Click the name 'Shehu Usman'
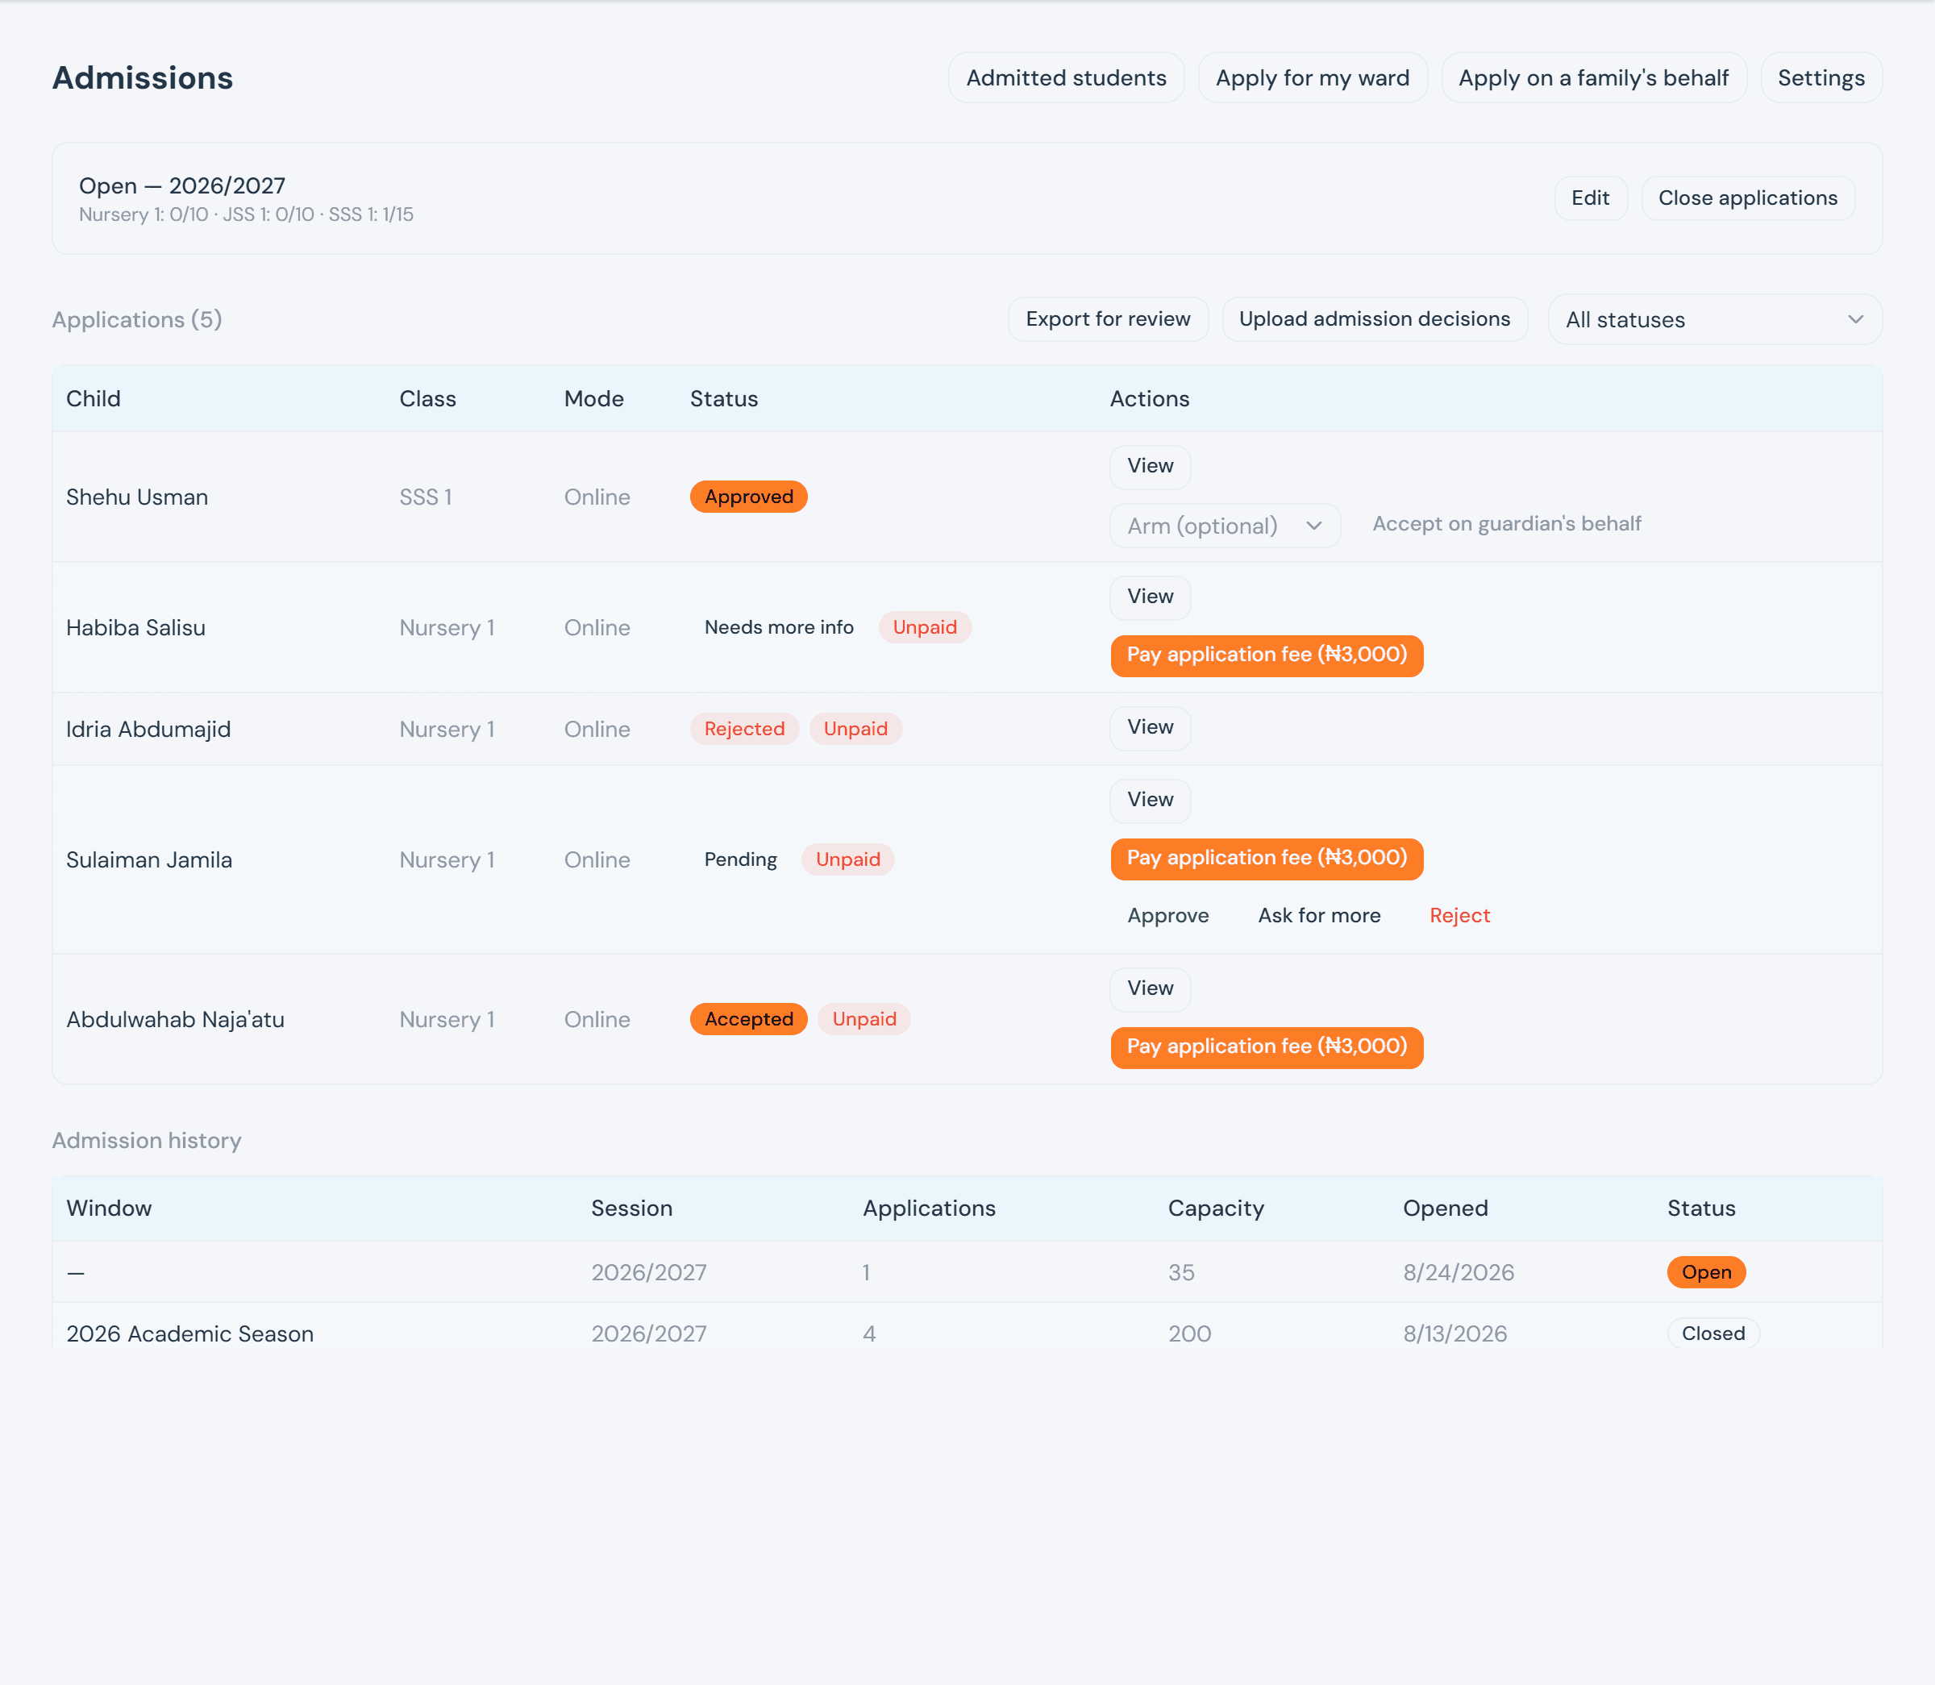Image resolution: width=1935 pixels, height=1685 pixels. pyautogui.click(x=137, y=497)
